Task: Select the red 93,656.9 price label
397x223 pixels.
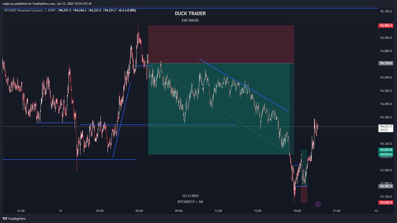Action: click(386, 202)
